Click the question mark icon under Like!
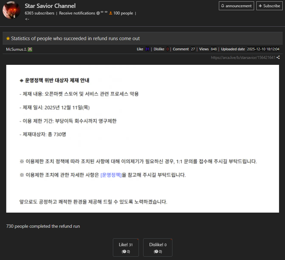This screenshot has width=285, height=260. (124, 251)
